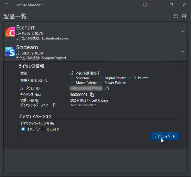191x177 pixels.
Task: Click the SupportExpired license status
Action: coord(54,58)
